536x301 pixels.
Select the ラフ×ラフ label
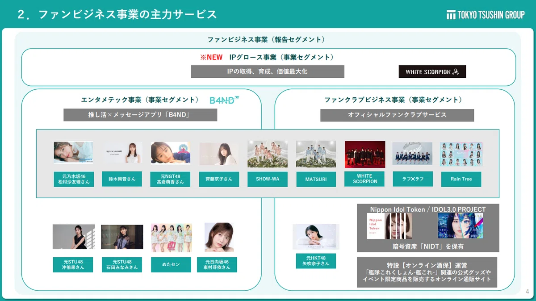coord(413,179)
